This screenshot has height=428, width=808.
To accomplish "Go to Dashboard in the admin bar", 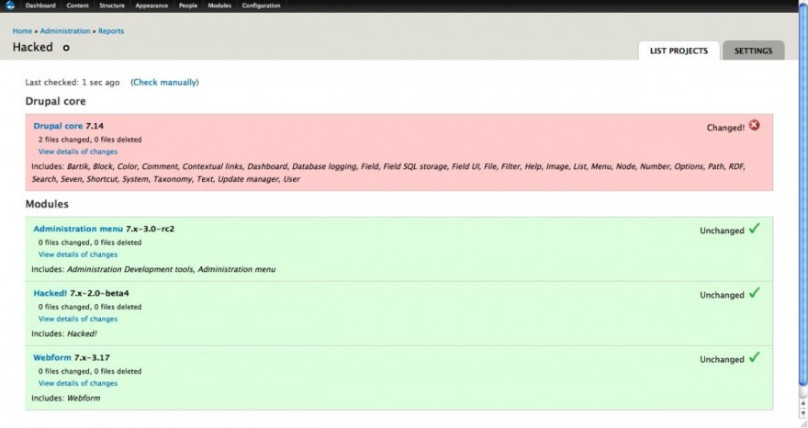I will click(40, 6).
